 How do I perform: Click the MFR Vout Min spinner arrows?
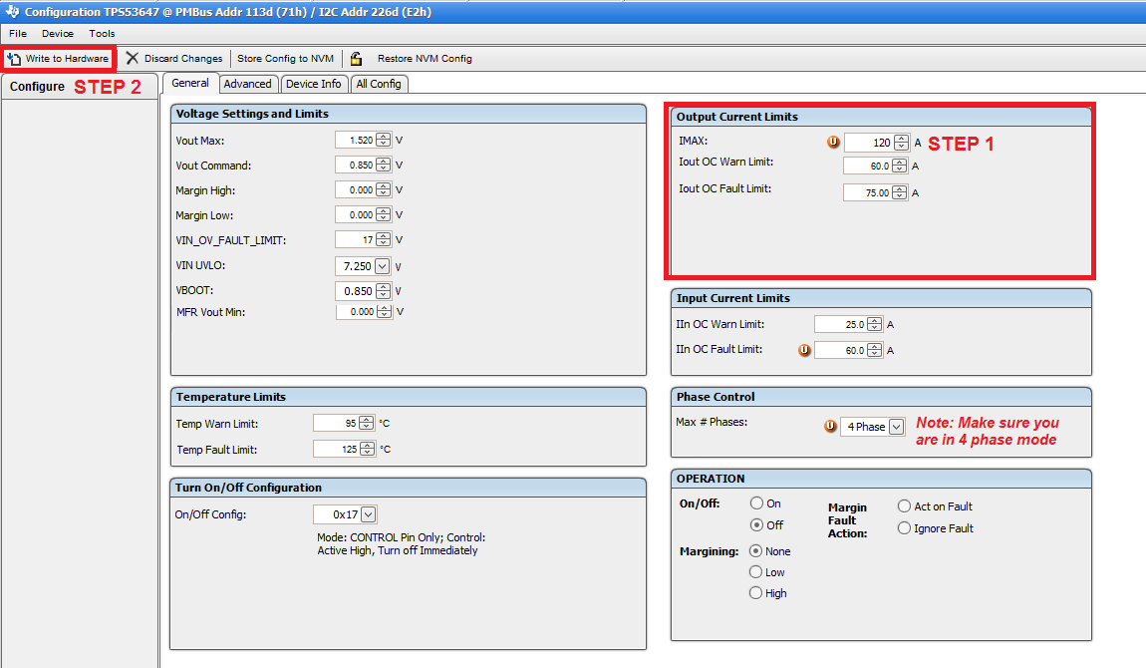[385, 312]
